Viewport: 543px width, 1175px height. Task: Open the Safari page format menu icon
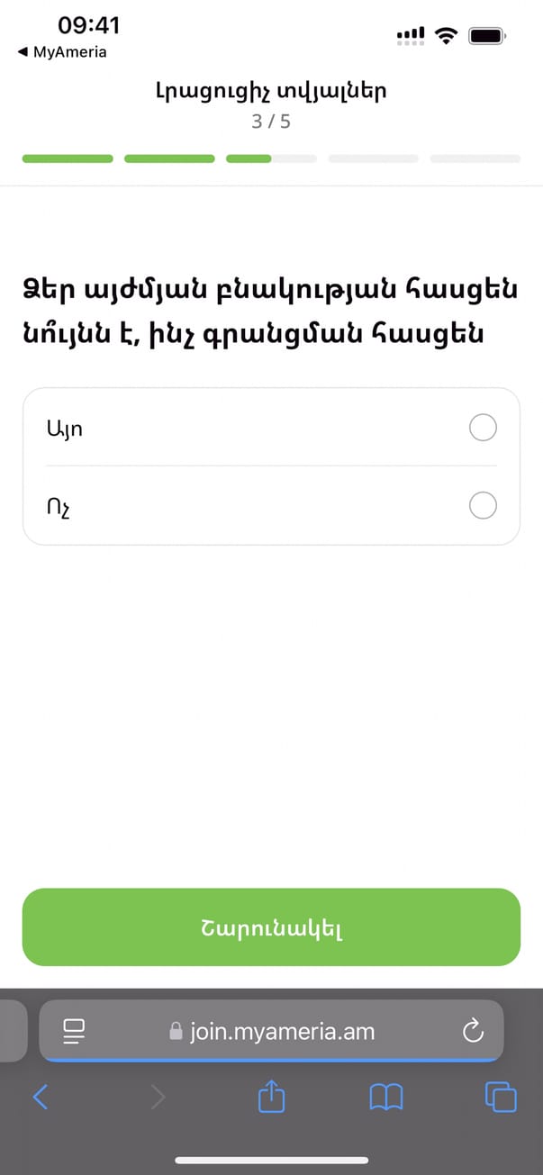[x=73, y=1031]
